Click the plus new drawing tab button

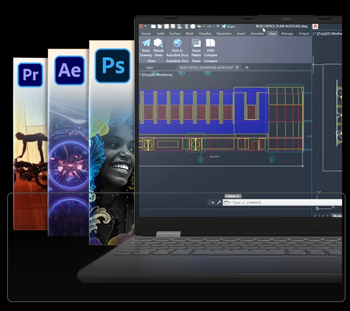click(x=247, y=67)
